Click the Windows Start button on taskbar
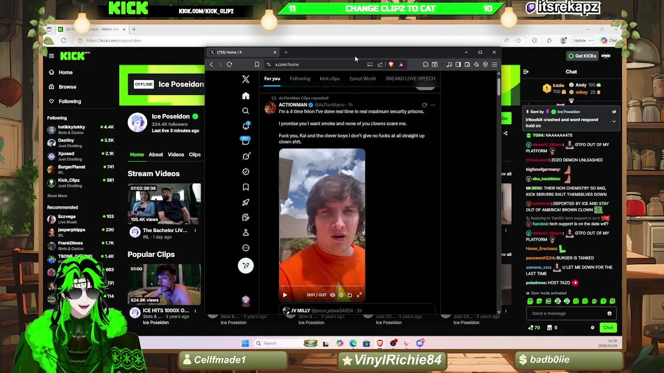The width and height of the screenshot is (664, 373). (245, 343)
